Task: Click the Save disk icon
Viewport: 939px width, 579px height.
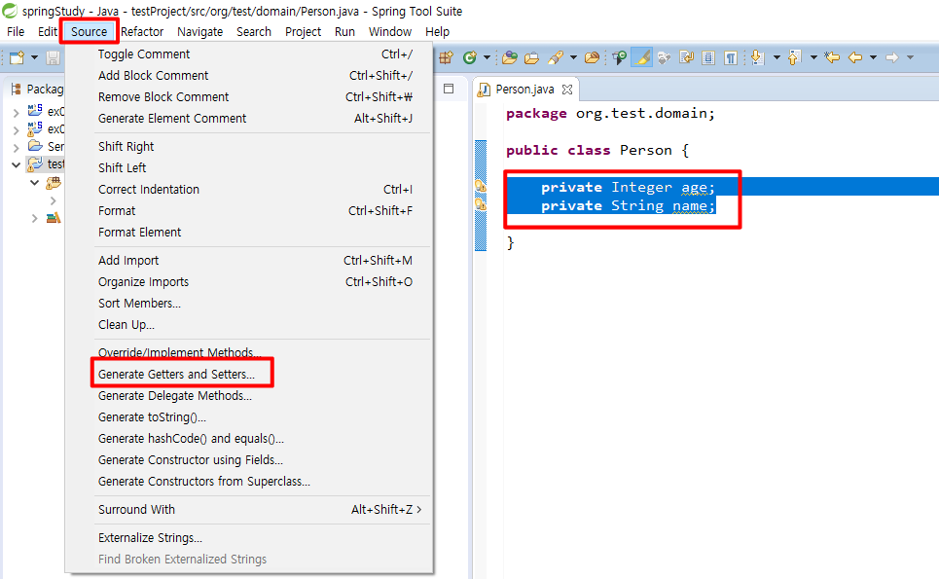Action: pos(53,57)
